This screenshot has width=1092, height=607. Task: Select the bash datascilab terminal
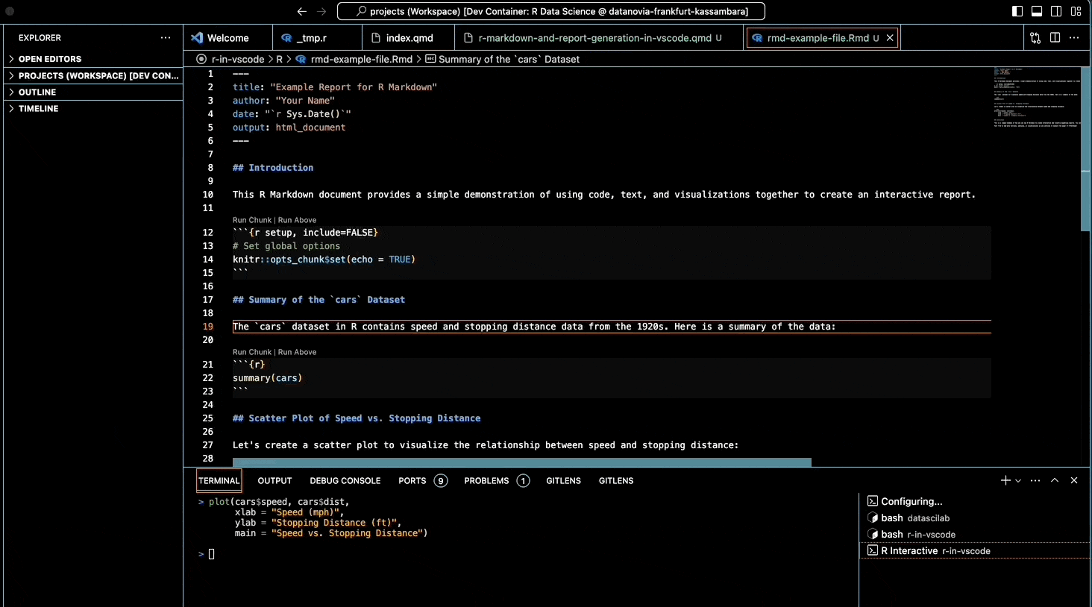[974, 518]
